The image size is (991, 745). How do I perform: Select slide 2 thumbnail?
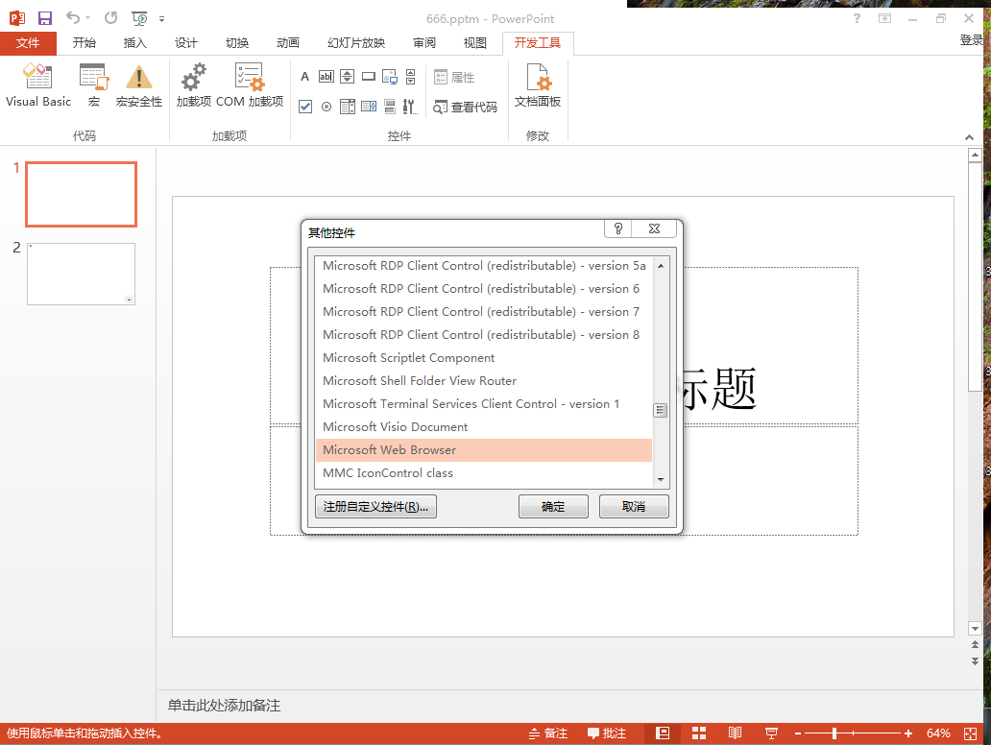[81, 274]
